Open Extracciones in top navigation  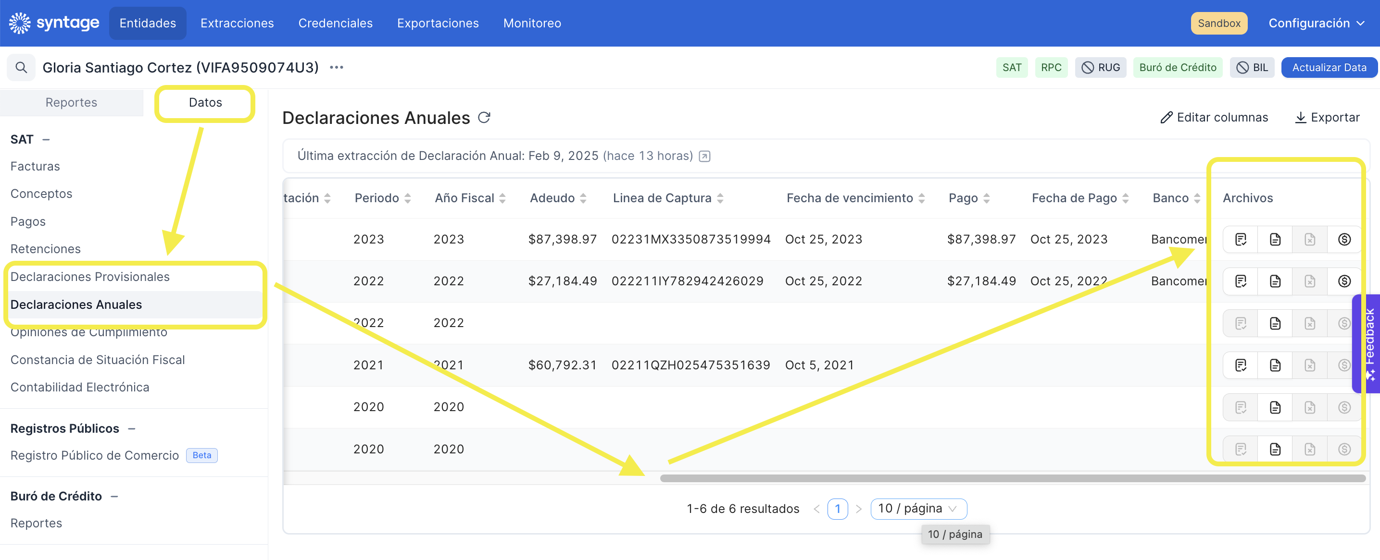click(x=237, y=23)
